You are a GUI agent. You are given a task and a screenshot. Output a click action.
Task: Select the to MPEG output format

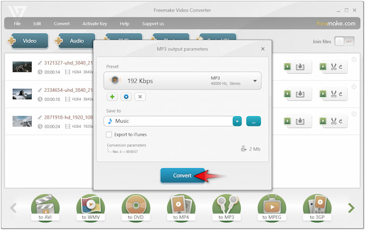click(x=272, y=207)
